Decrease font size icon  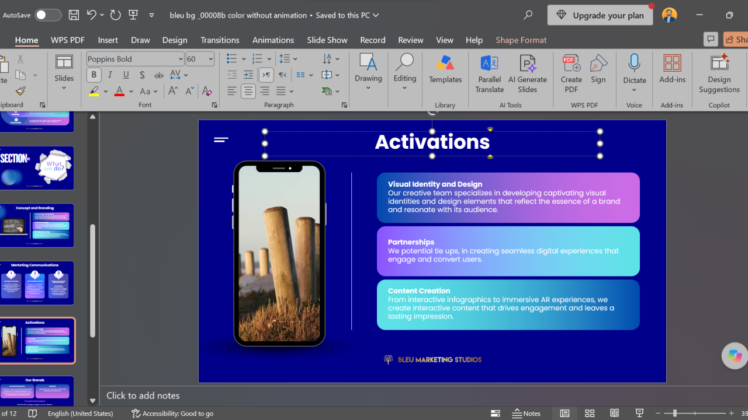[x=189, y=91]
